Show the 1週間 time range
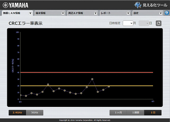Viewport: 170px width, 122px height. click(135, 112)
